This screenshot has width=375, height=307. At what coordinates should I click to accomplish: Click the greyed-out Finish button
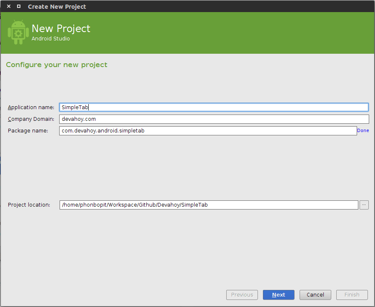click(352, 295)
